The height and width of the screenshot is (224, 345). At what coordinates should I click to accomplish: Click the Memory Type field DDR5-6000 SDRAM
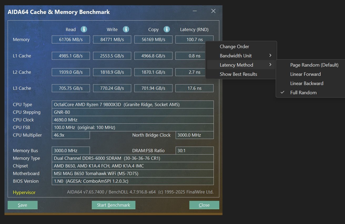(x=133, y=158)
